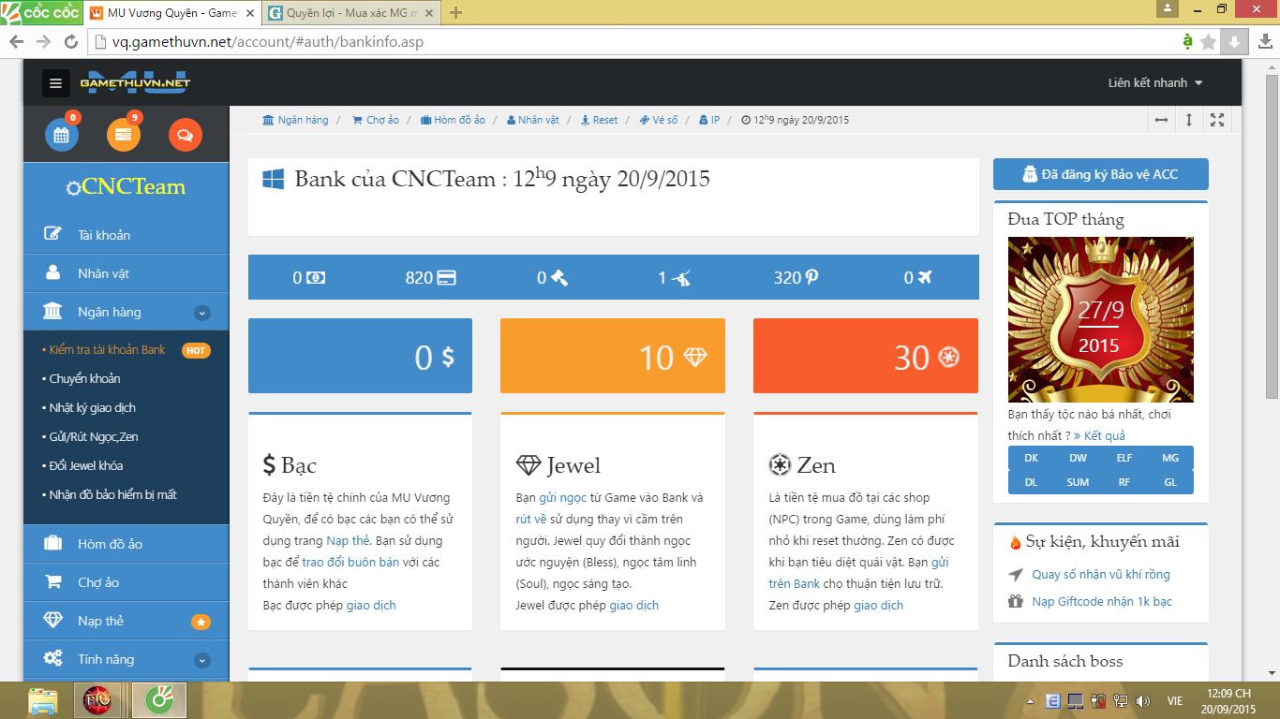This screenshot has height=719, width=1280.
Task: Collapse the Ngân hàng sidebar section
Action: tap(202, 313)
